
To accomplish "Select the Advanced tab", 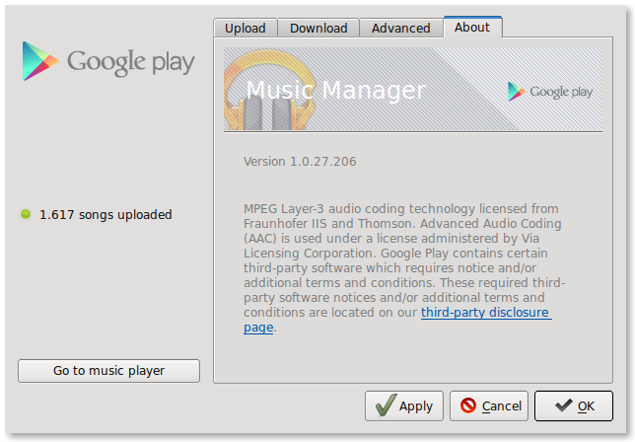I will pyautogui.click(x=401, y=28).
